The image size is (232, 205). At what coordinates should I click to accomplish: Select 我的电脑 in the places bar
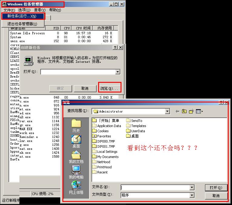click(76, 172)
